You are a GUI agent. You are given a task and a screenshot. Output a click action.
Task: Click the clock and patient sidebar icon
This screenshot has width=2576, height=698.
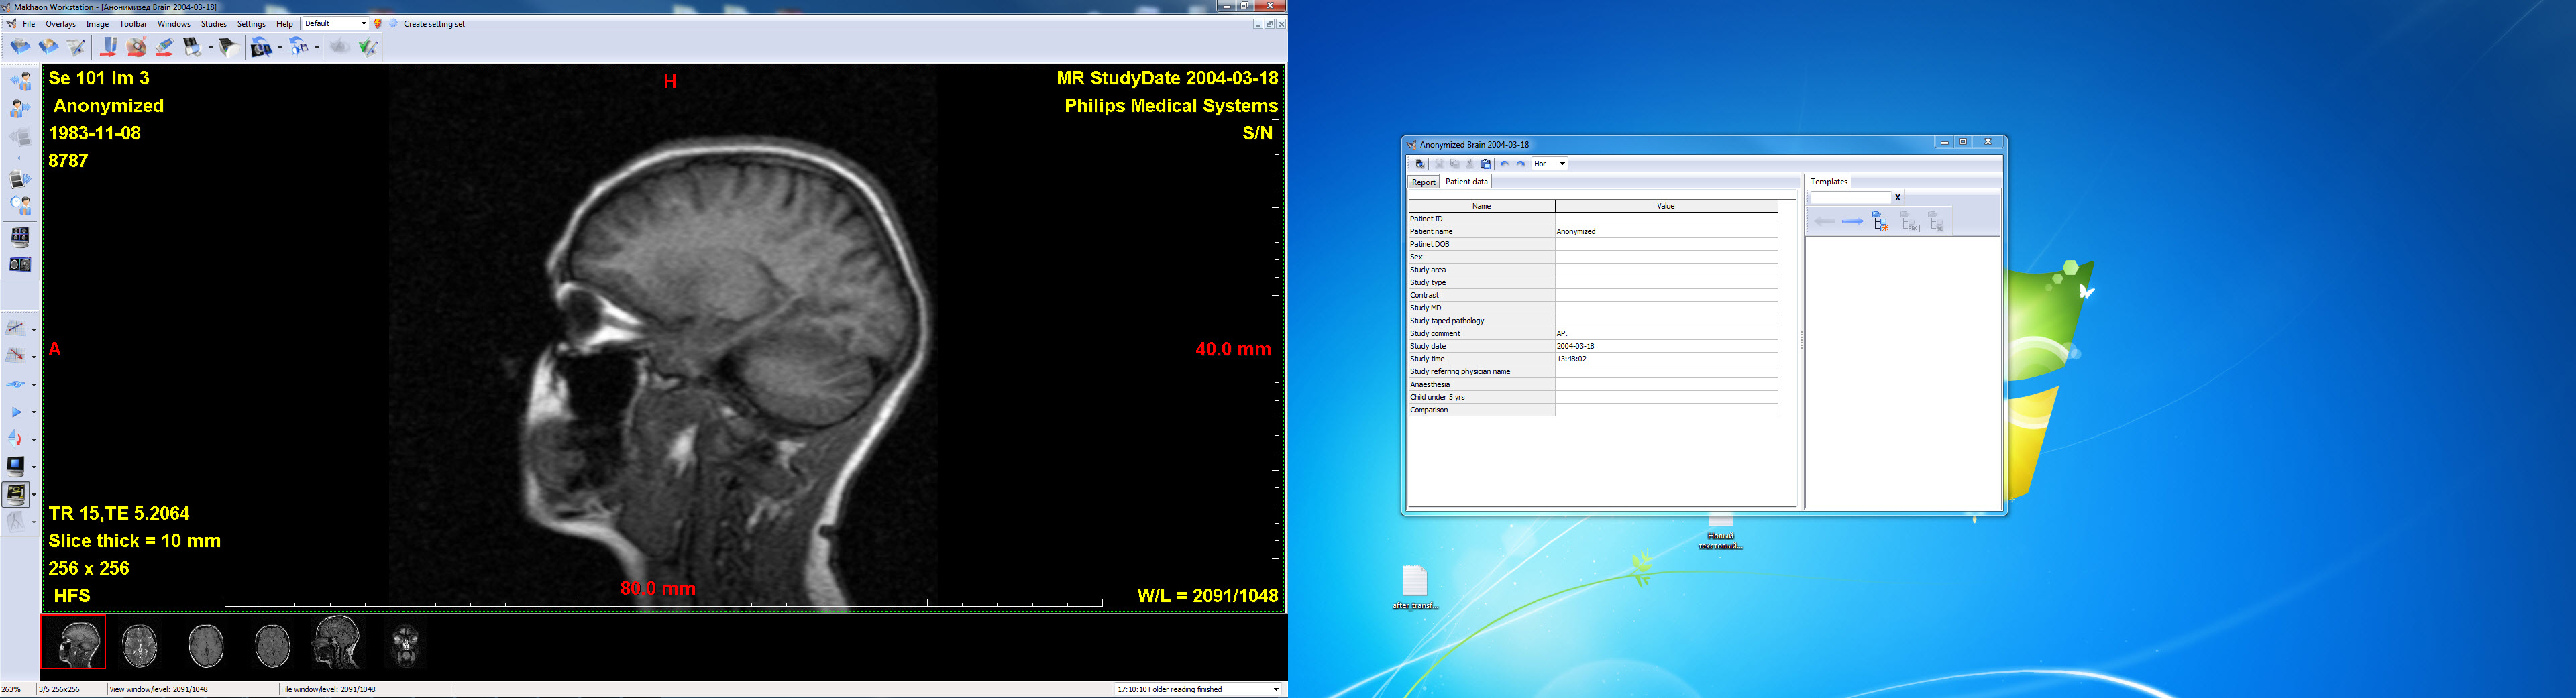(x=20, y=205)
